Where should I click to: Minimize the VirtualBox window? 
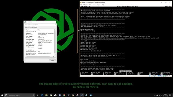click(x=162, y=2)
